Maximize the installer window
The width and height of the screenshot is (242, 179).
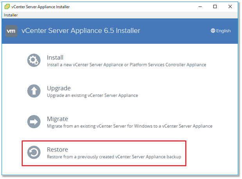[x=215, y=7]
